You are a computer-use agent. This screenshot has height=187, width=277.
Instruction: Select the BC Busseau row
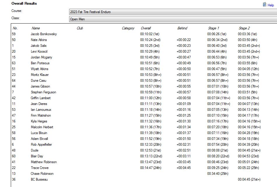pos(39,179)
